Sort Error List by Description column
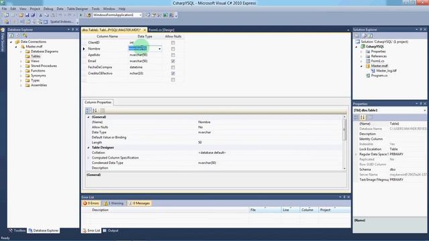429x241 pixels. coord(170,210)
